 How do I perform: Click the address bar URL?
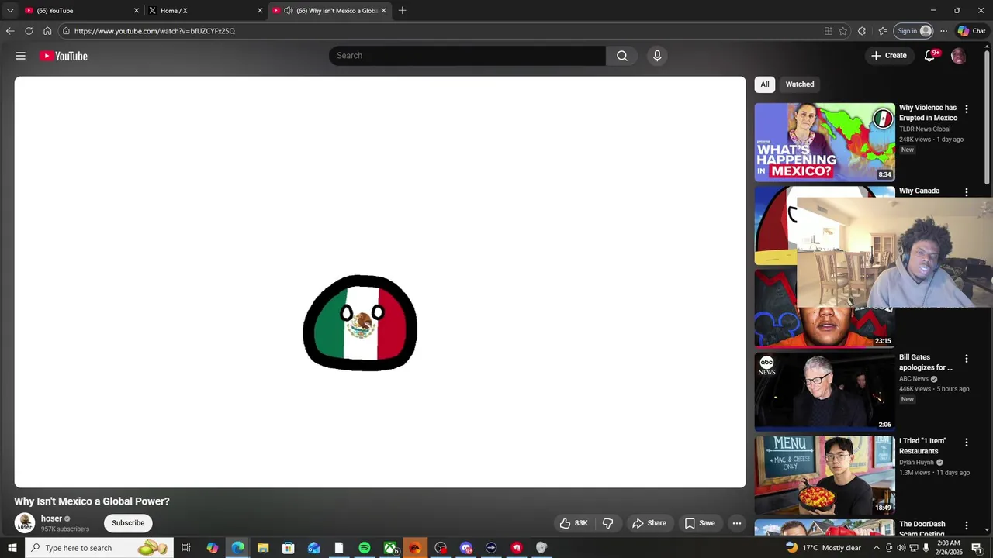pos(154,31)
